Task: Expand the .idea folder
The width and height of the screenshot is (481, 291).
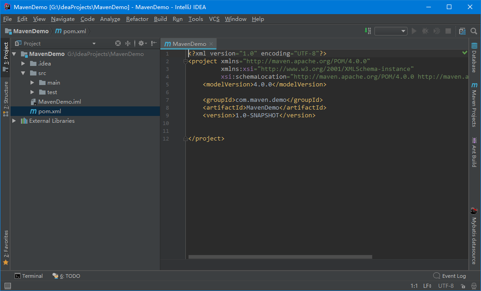Action: click(x=23, y=63)
